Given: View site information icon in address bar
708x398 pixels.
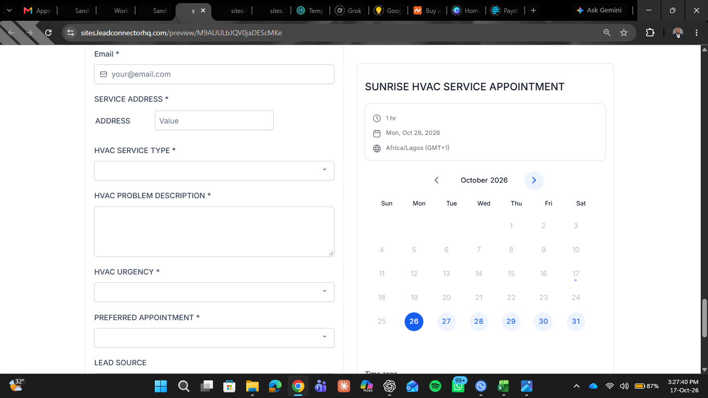Looking at the screenshot, I should [x=71, y=33].
